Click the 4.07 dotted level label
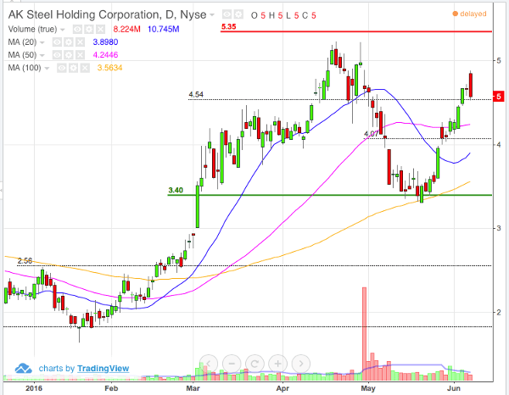The width and height of the screenshot is (509, 395). (372, 134)
